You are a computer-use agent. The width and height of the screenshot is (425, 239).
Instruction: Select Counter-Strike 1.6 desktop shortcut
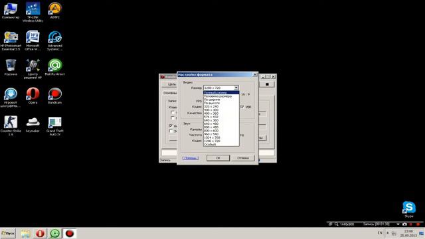coord(11,126)
